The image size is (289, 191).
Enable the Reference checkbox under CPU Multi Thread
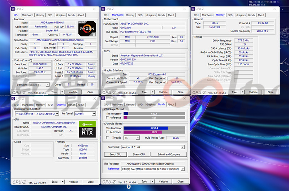point(107,132)
